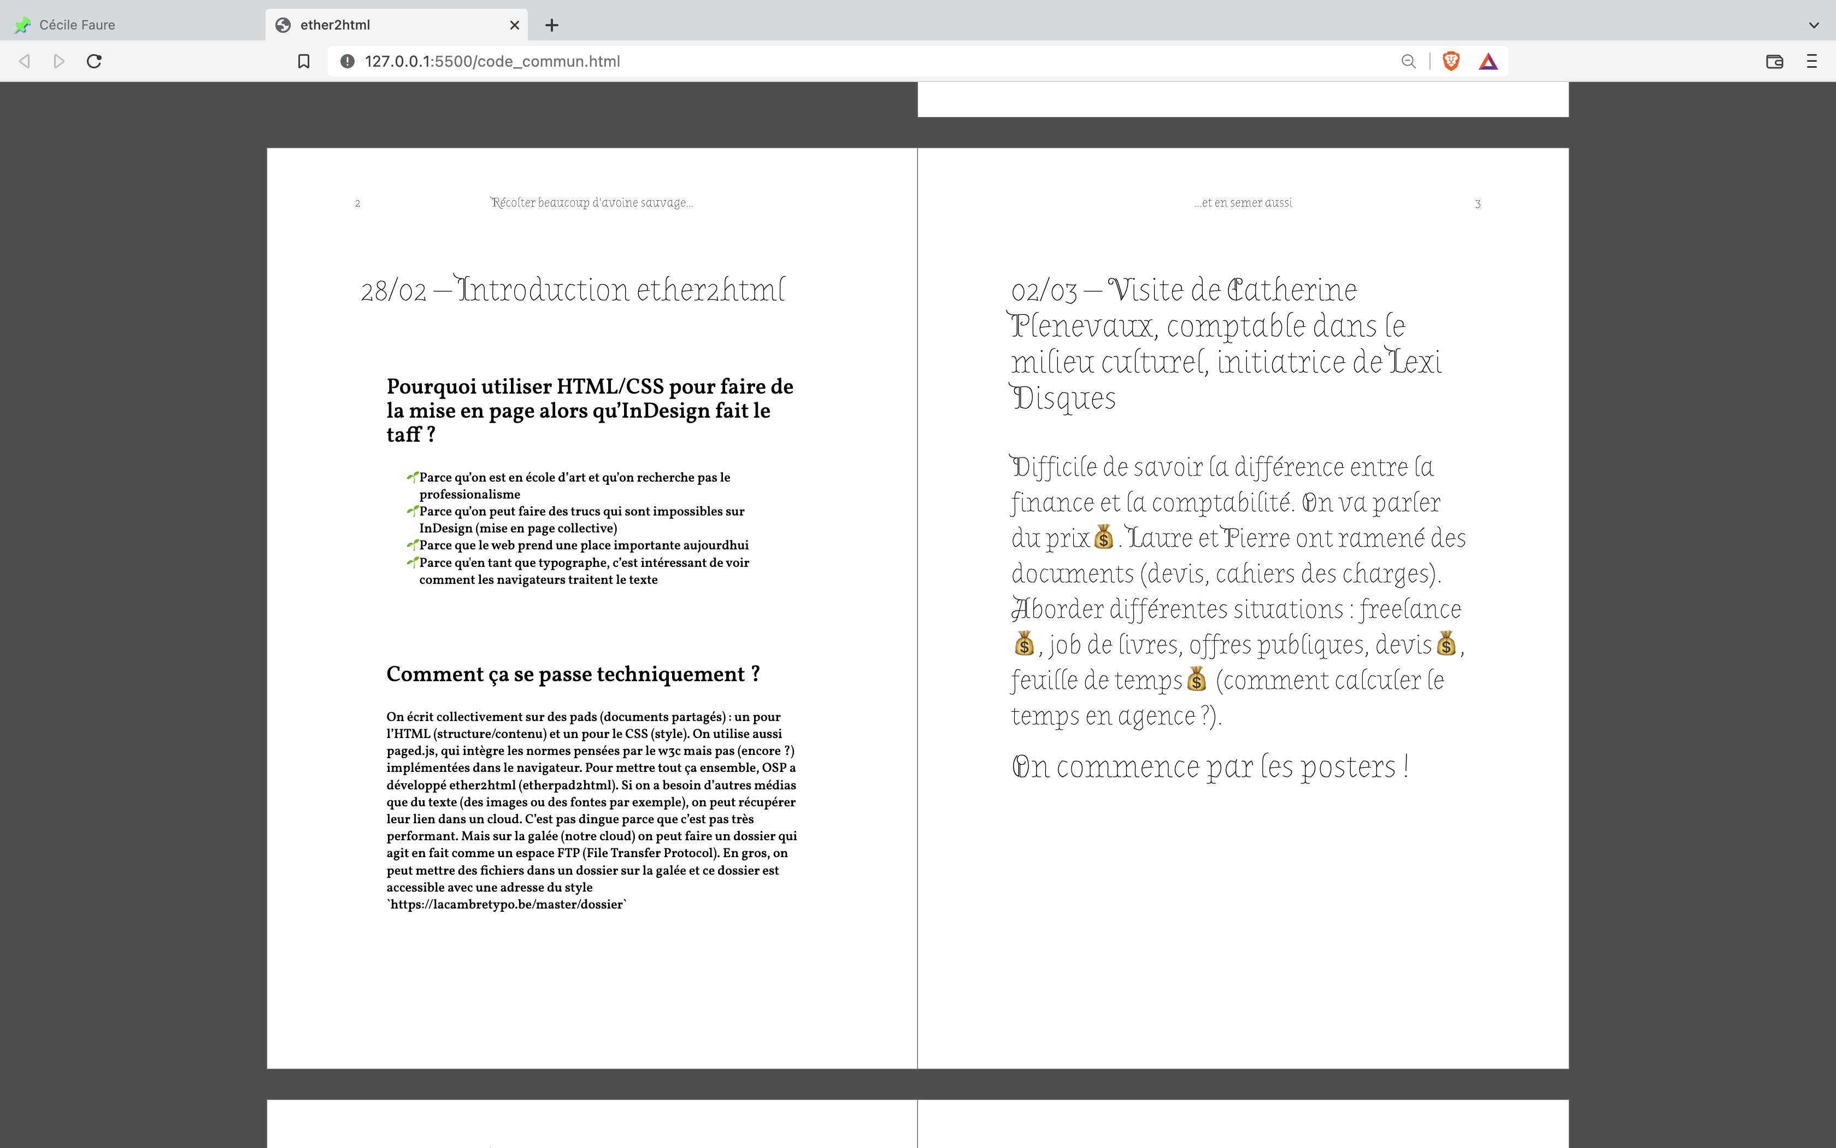
Task: Reload the current page
Action: click(x=94, y=61)
